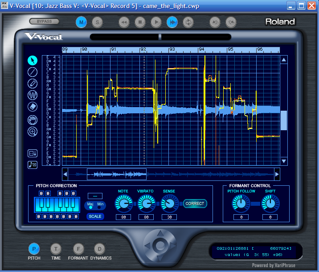Click the PITCH FOLLOW value field
Image resolution: width=319 pixels, height=272 pixels.
241,217
